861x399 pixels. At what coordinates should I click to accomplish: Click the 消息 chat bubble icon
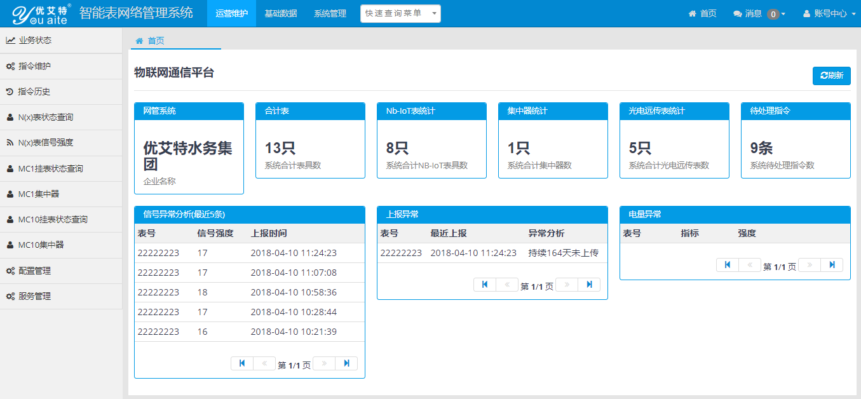tap(737, 13)
